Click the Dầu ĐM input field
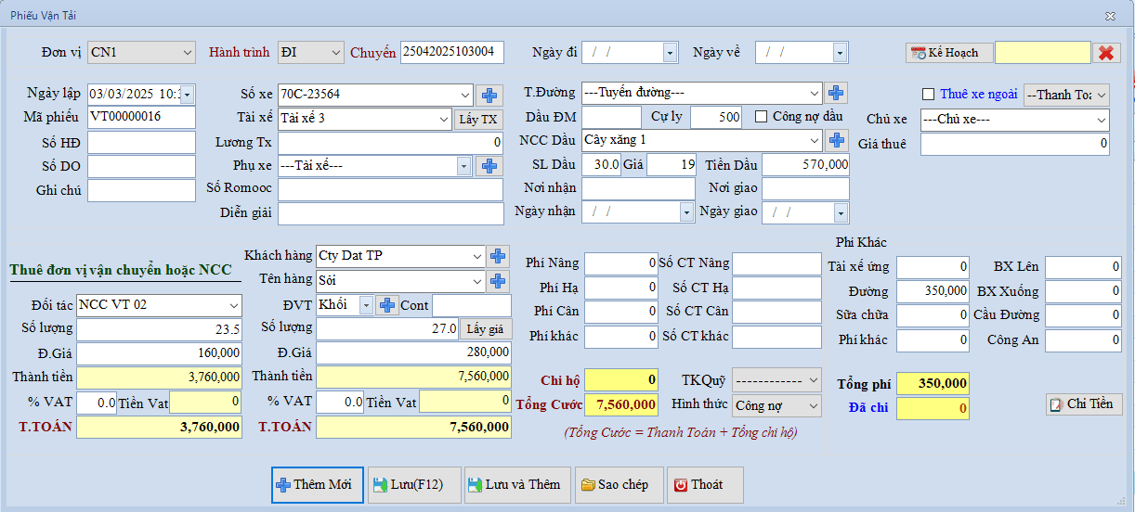 click(611, 117)
